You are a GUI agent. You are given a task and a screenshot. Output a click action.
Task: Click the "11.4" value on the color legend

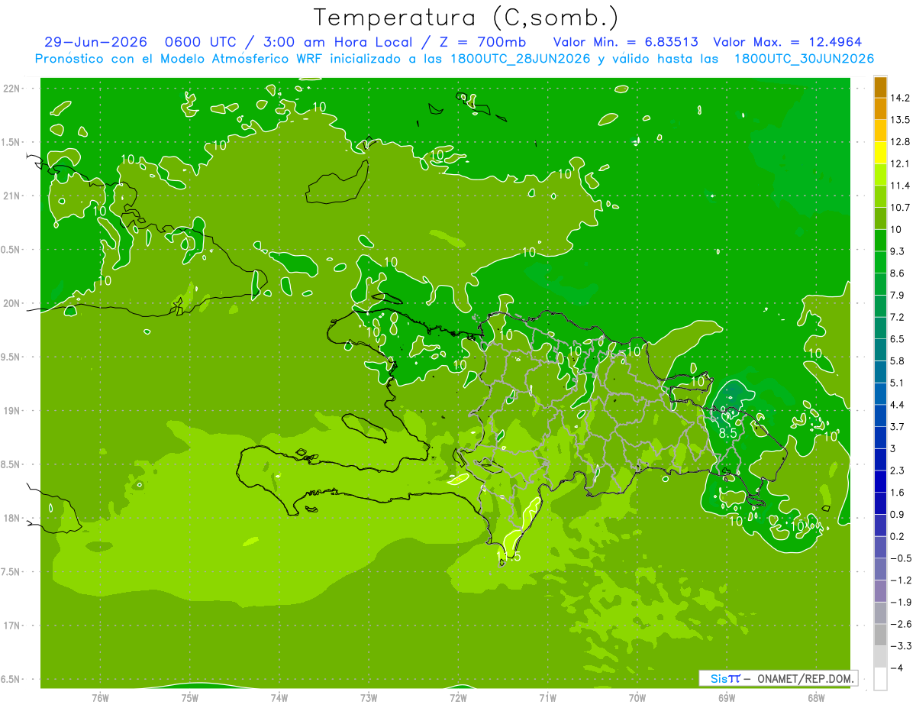(x=900, y=186)
